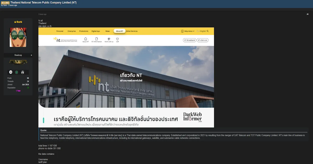Switch the site language to Thai
313x164 pixels.
pyautogui.click(x=198, y=31)
